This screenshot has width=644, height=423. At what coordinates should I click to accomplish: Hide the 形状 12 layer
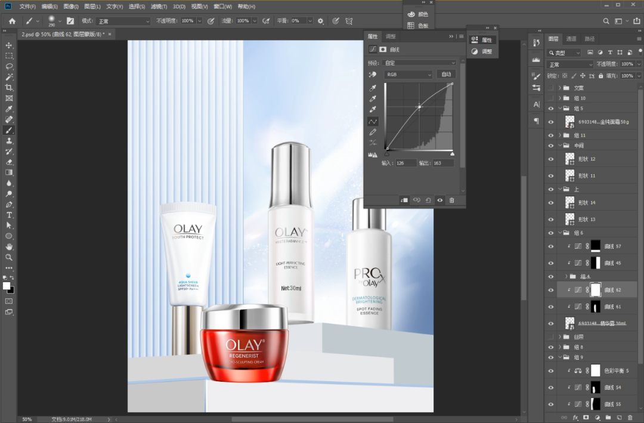point(551,159)
